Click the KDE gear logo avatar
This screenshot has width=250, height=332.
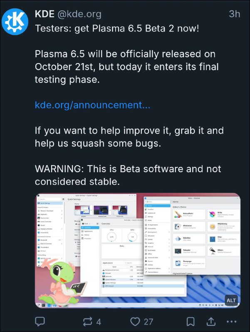[15, 22]
